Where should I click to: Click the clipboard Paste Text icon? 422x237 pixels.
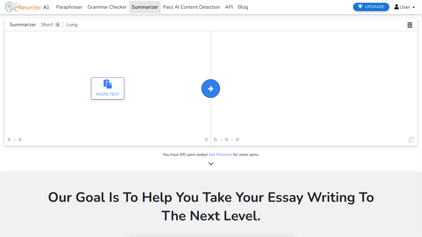pyautogui.click(x=108, y=84)
